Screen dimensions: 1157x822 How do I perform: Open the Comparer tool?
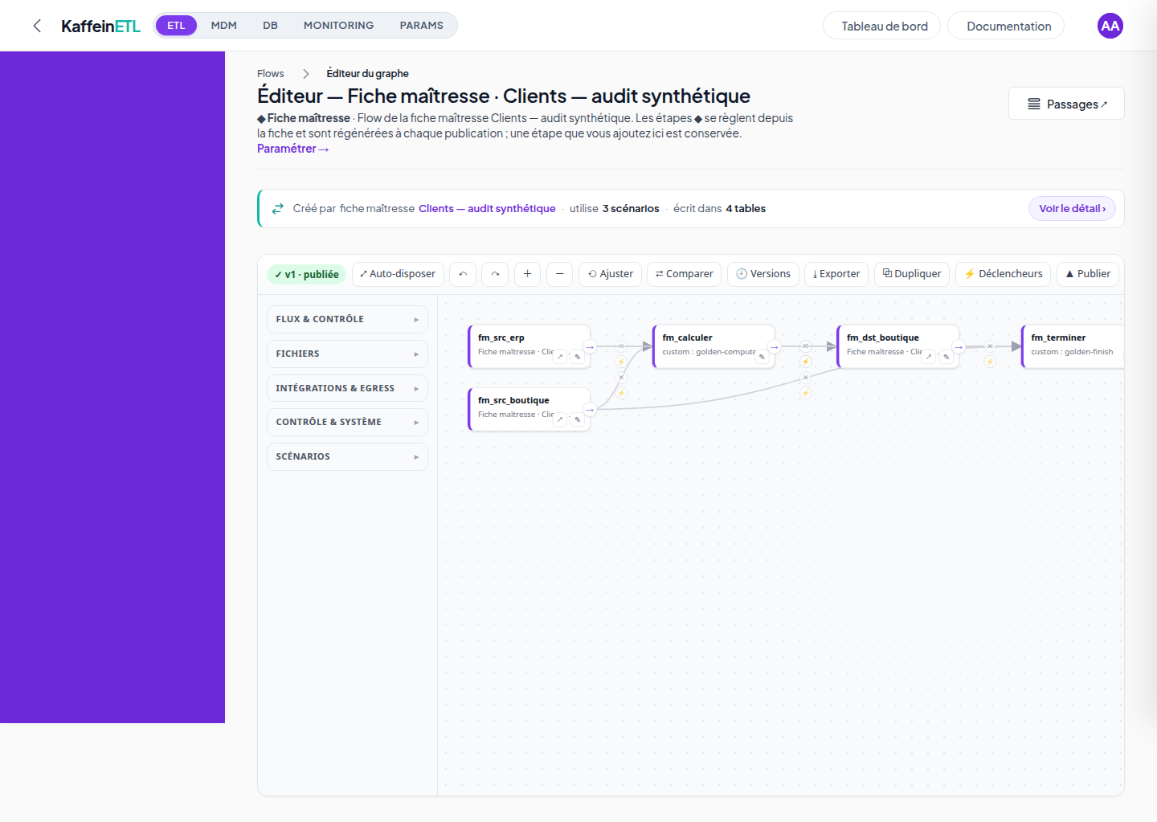[685, 274]
